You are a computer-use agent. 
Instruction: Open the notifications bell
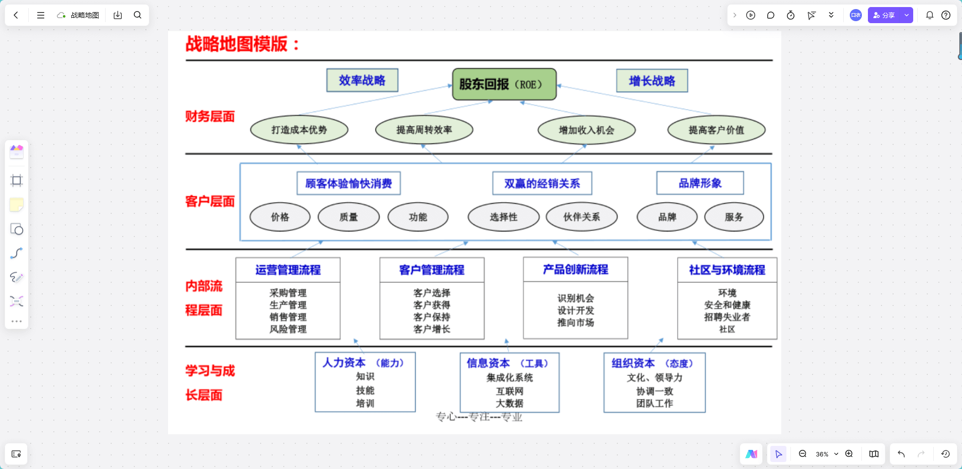click(930, 15)
